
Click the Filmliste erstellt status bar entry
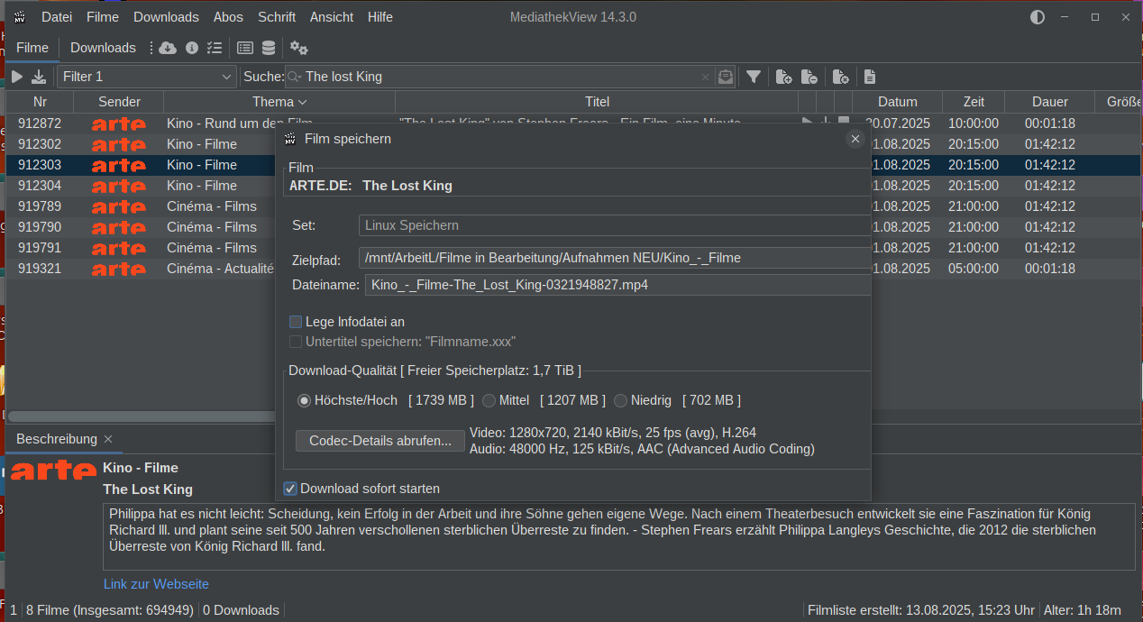[921, 610]
